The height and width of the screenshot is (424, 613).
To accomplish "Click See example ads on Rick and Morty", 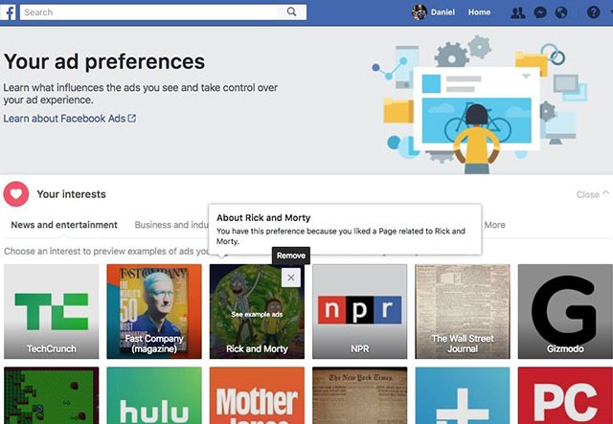I will (x=257, y=314).
